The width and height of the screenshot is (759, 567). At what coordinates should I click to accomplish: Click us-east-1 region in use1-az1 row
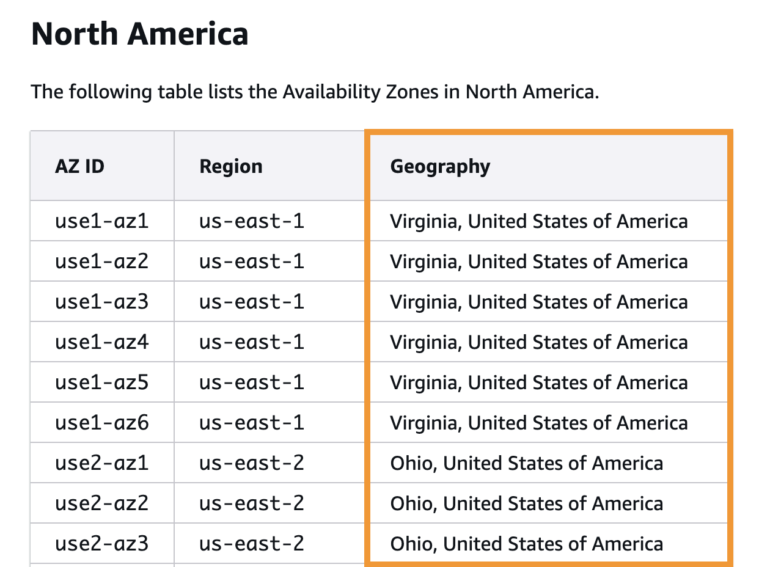(252, 221)
